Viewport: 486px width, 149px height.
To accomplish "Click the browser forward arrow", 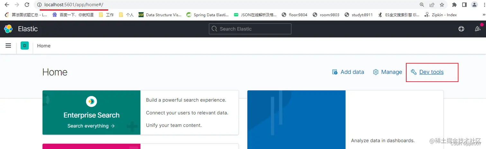I will coord(17,5).
